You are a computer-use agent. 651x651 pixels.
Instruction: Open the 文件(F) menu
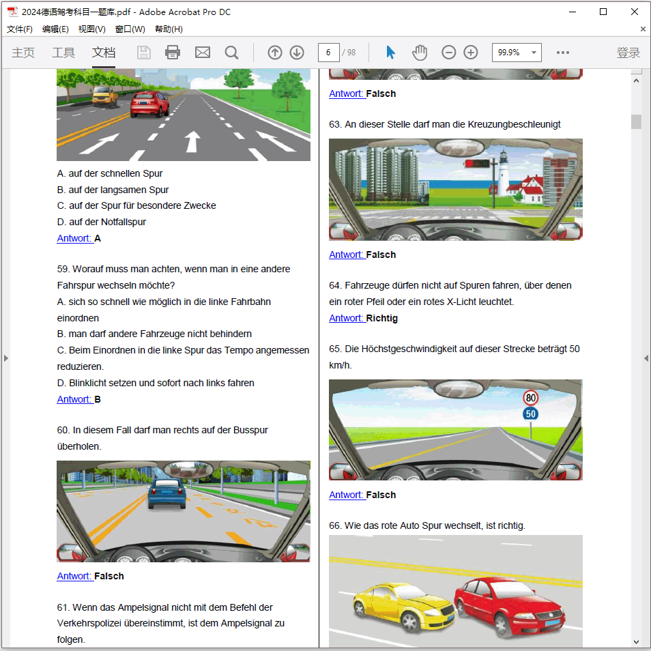pyautogui.click(x=20, y=29)
